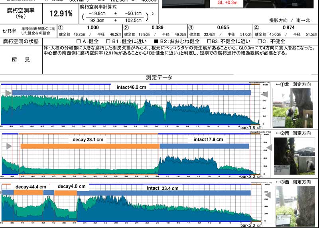Click the left gray arrow on the south chart
319x228 pixels.
(x=9, y=146)
